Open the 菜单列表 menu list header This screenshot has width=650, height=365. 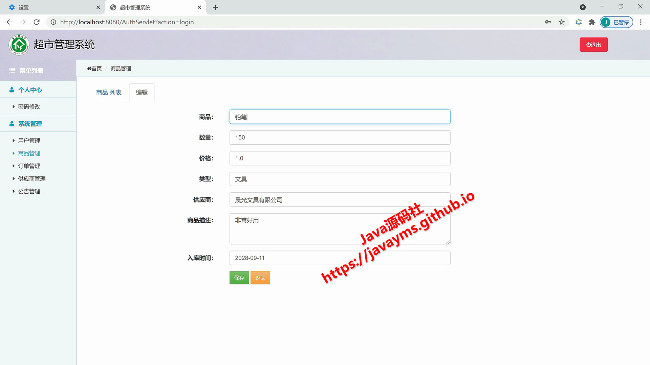coord(38,70)
